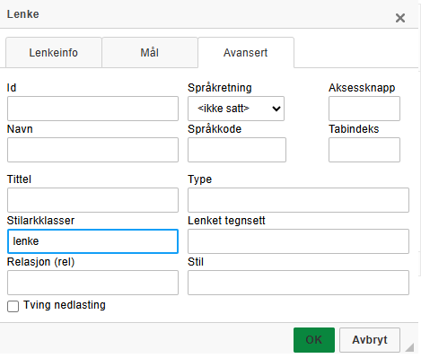Focus the Aksessknapp field
The height and width of the screenshot is (358, 421).
point(364,109)
